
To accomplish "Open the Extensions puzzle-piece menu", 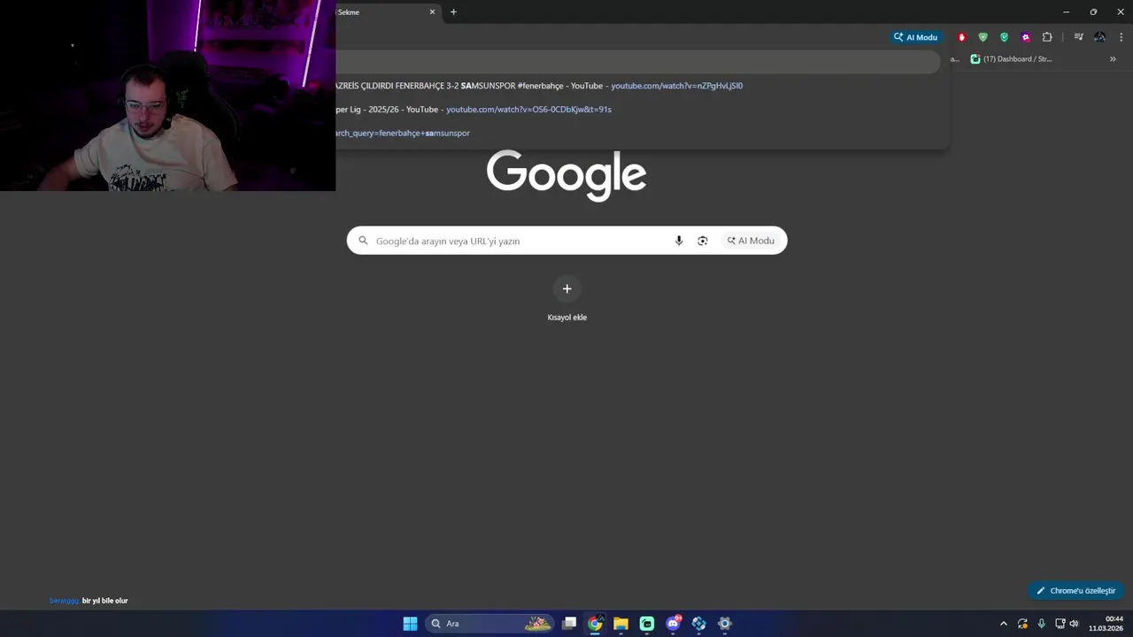I will (1047, 37).
